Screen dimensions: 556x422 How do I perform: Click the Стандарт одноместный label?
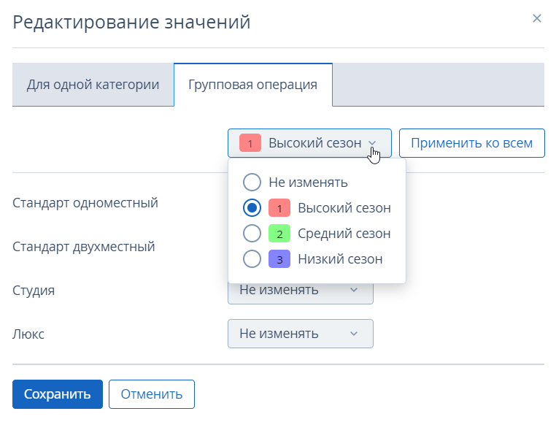85,203
